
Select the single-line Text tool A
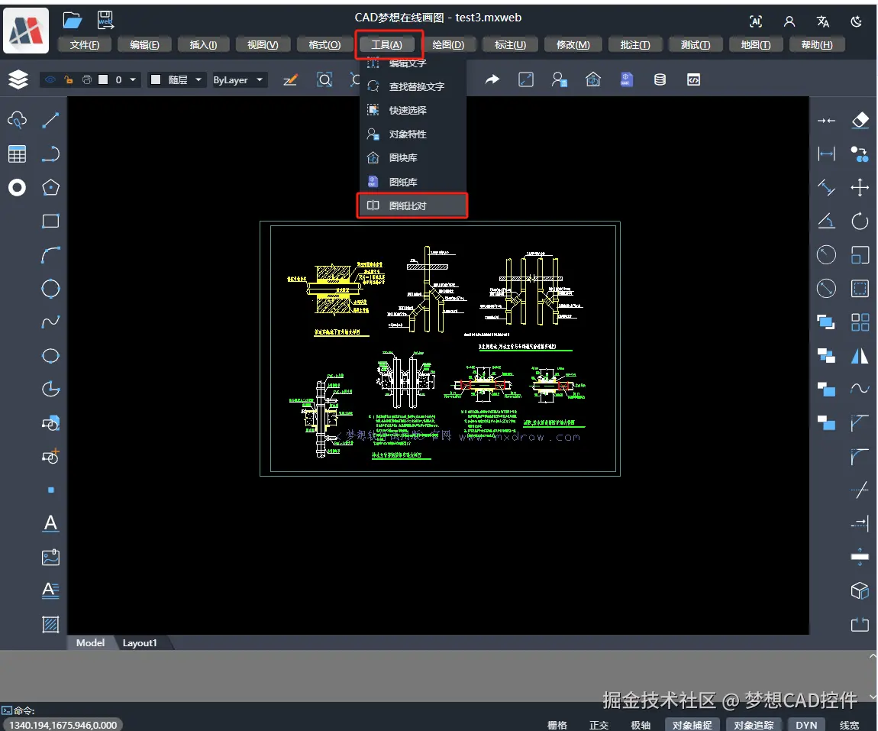pos(50,523)
